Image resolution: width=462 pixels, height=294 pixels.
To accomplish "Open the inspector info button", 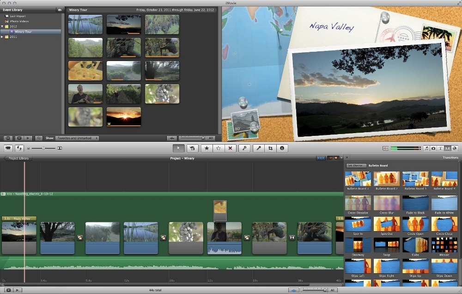I will (282, 148).
